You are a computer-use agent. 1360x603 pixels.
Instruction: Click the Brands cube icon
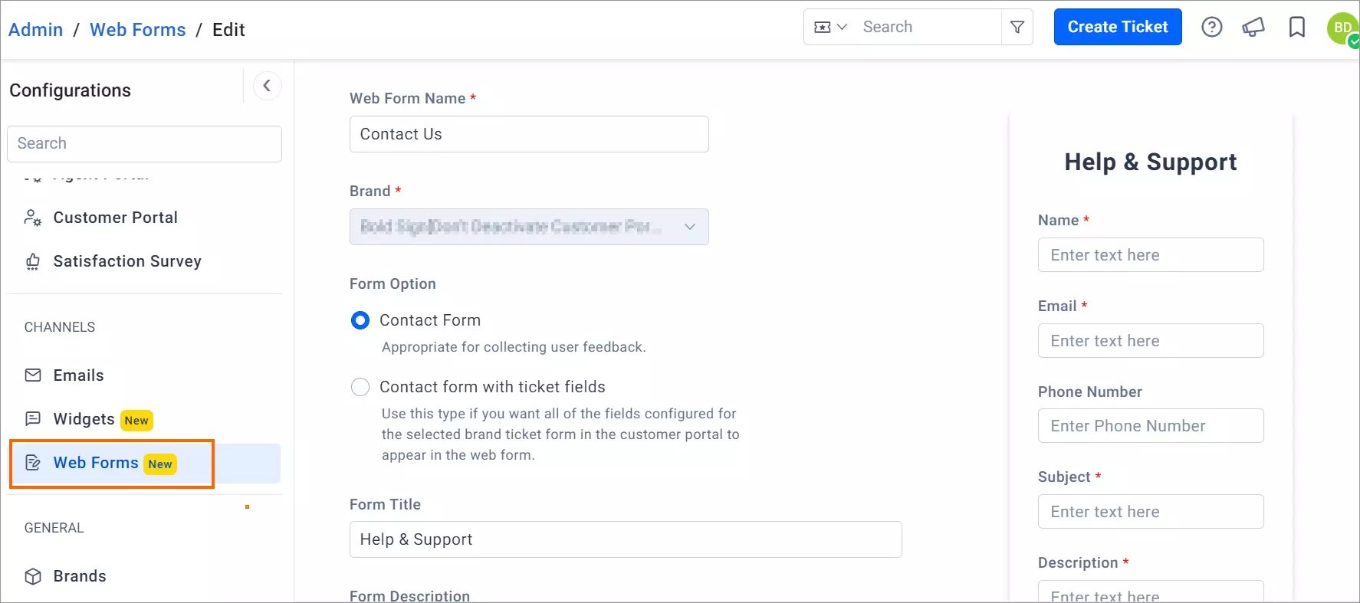[33, 576]
